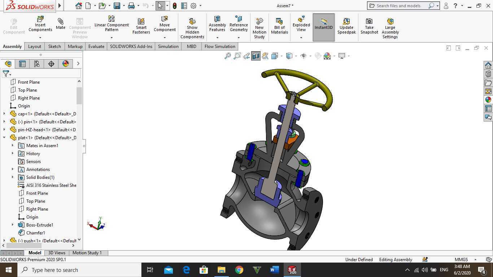Screen dimensions: 493x277
Task: Start a New Motion Study
Action: click(x=259, y=28)
